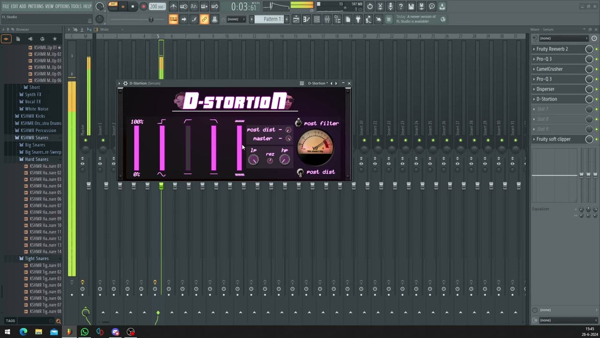The image size is (600, 338).
Task: Click the scissors icon in the top toolbar
Action: point(380,7)
